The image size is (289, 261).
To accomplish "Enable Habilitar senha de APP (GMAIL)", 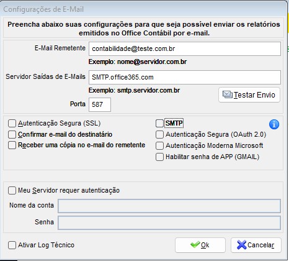I will (159, 157).
